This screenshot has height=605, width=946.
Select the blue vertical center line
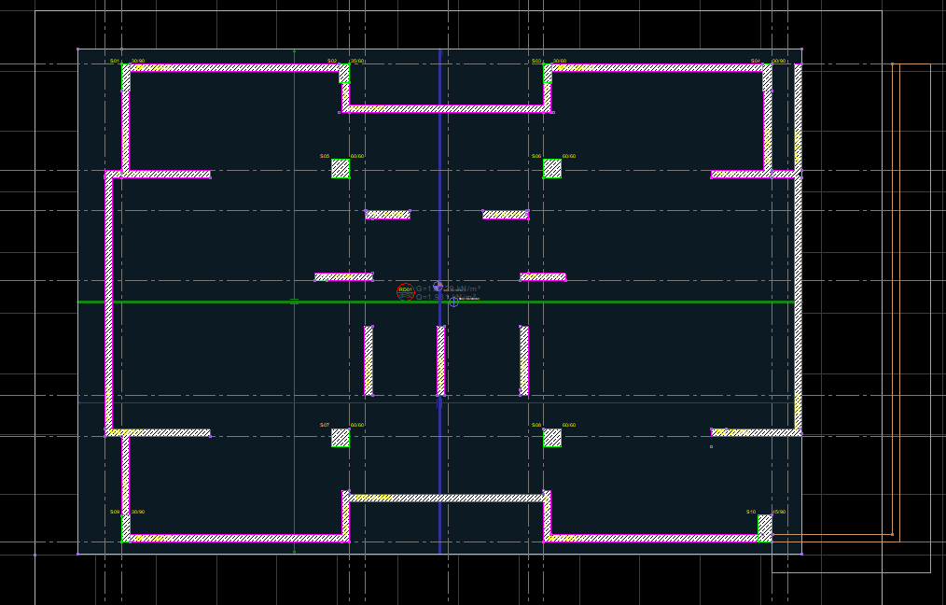coord(439,187)
